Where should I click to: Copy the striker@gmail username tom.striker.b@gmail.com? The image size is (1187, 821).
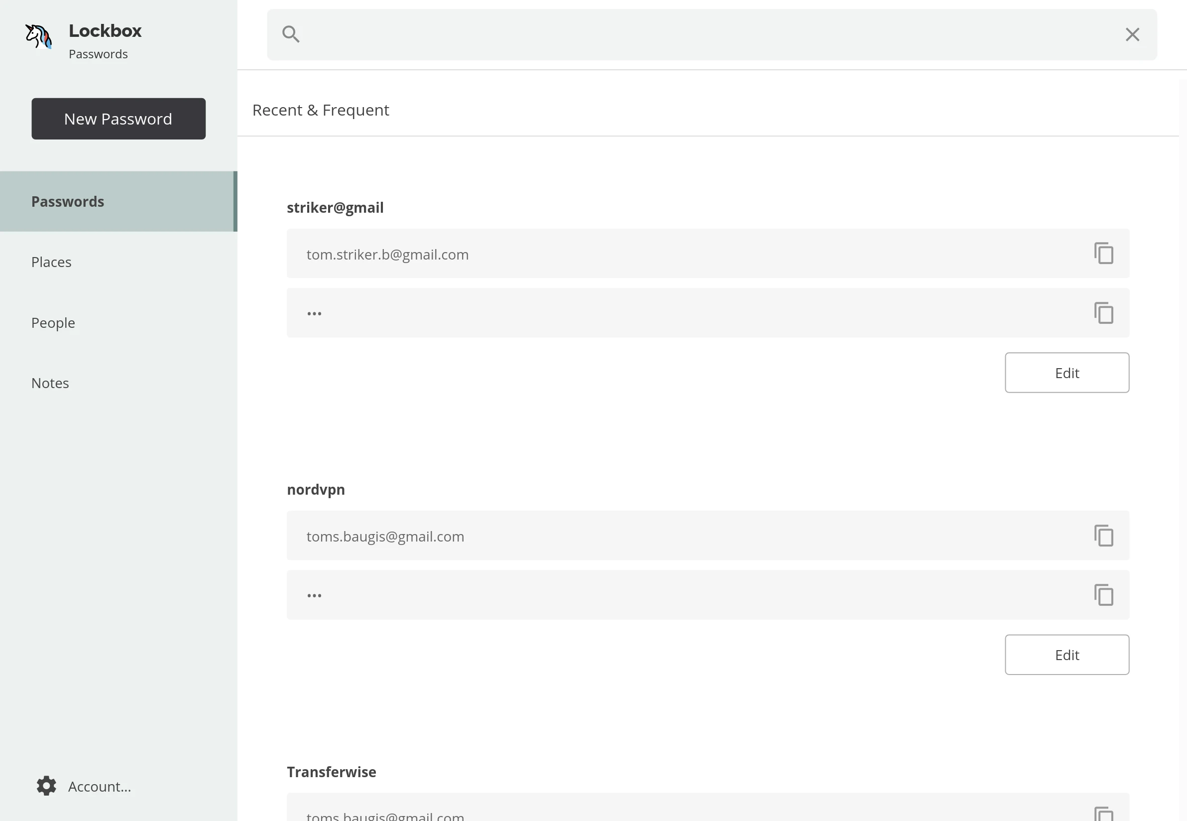tap(1103, 254)
